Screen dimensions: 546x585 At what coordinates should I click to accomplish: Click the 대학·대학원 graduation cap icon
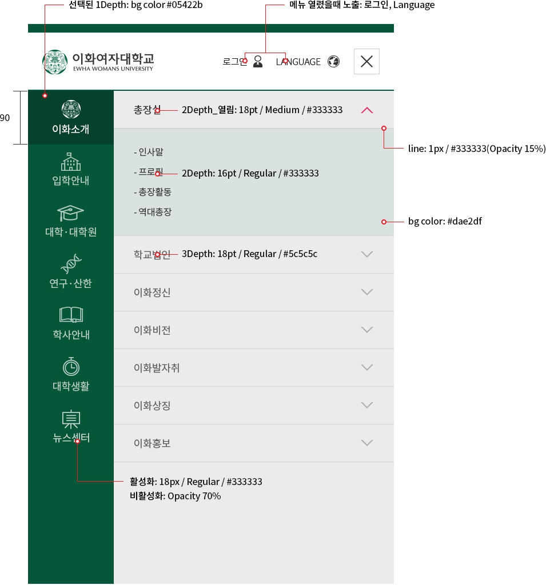click(70, 213)
